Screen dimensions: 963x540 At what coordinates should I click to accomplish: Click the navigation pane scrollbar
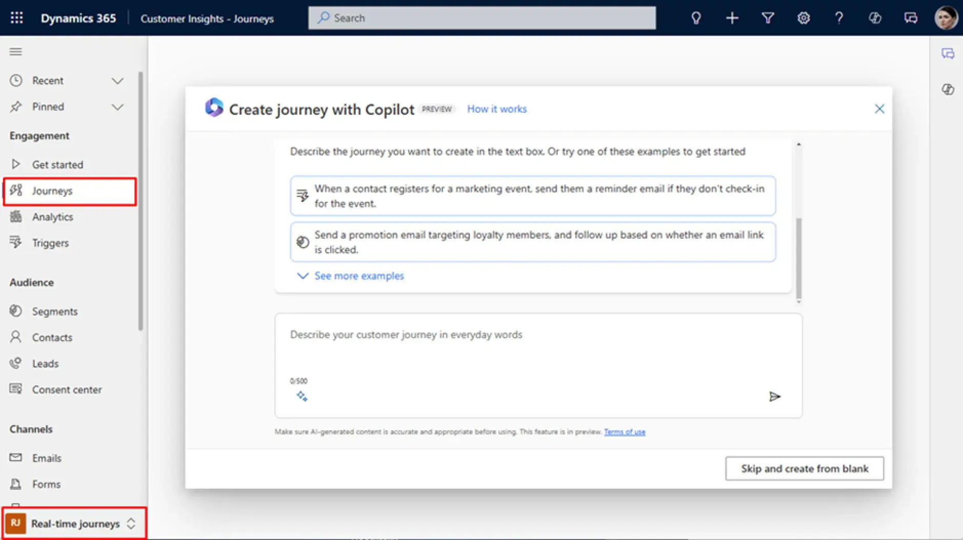coord(141,201)
